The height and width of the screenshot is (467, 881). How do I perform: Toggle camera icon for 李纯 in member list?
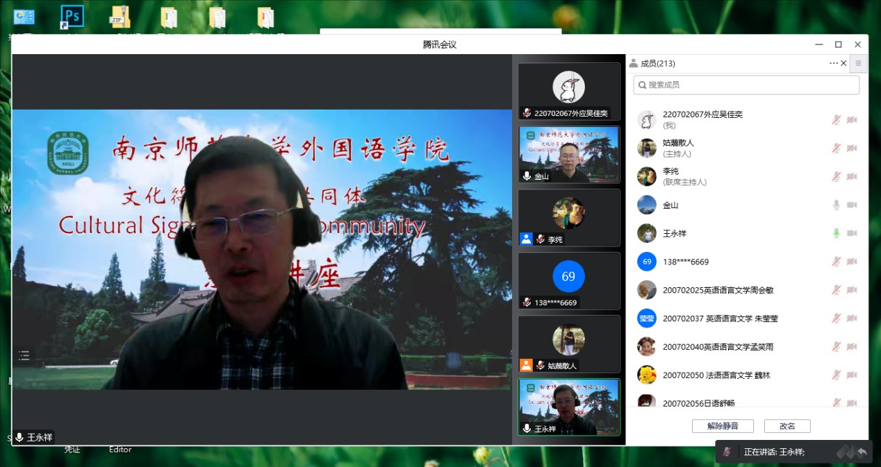tap(852, 177)
